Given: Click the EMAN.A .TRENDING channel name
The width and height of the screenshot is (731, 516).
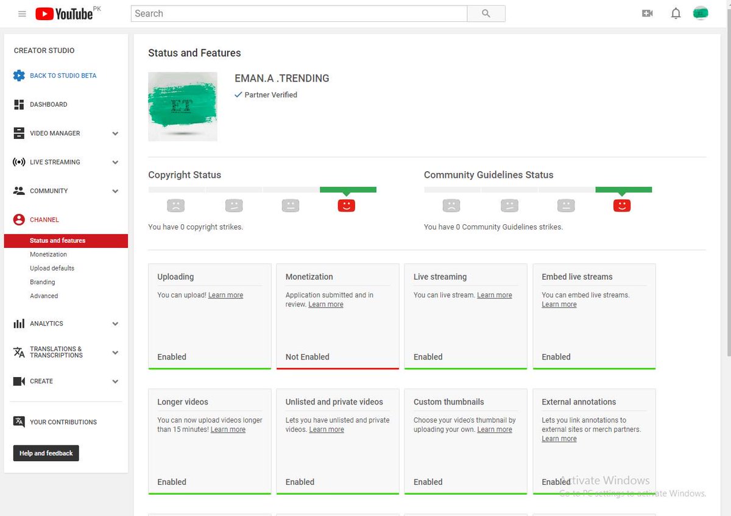Looking at the screenshot, I should click(282, 78).
